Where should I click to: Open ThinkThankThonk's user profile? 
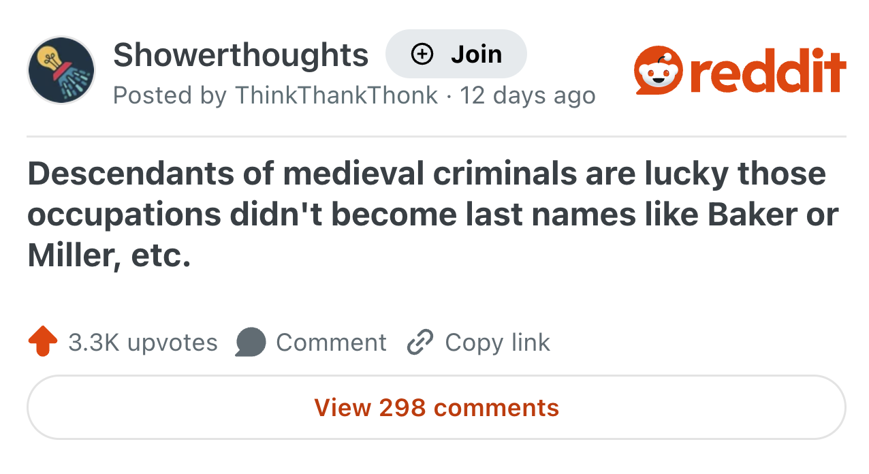336,95
